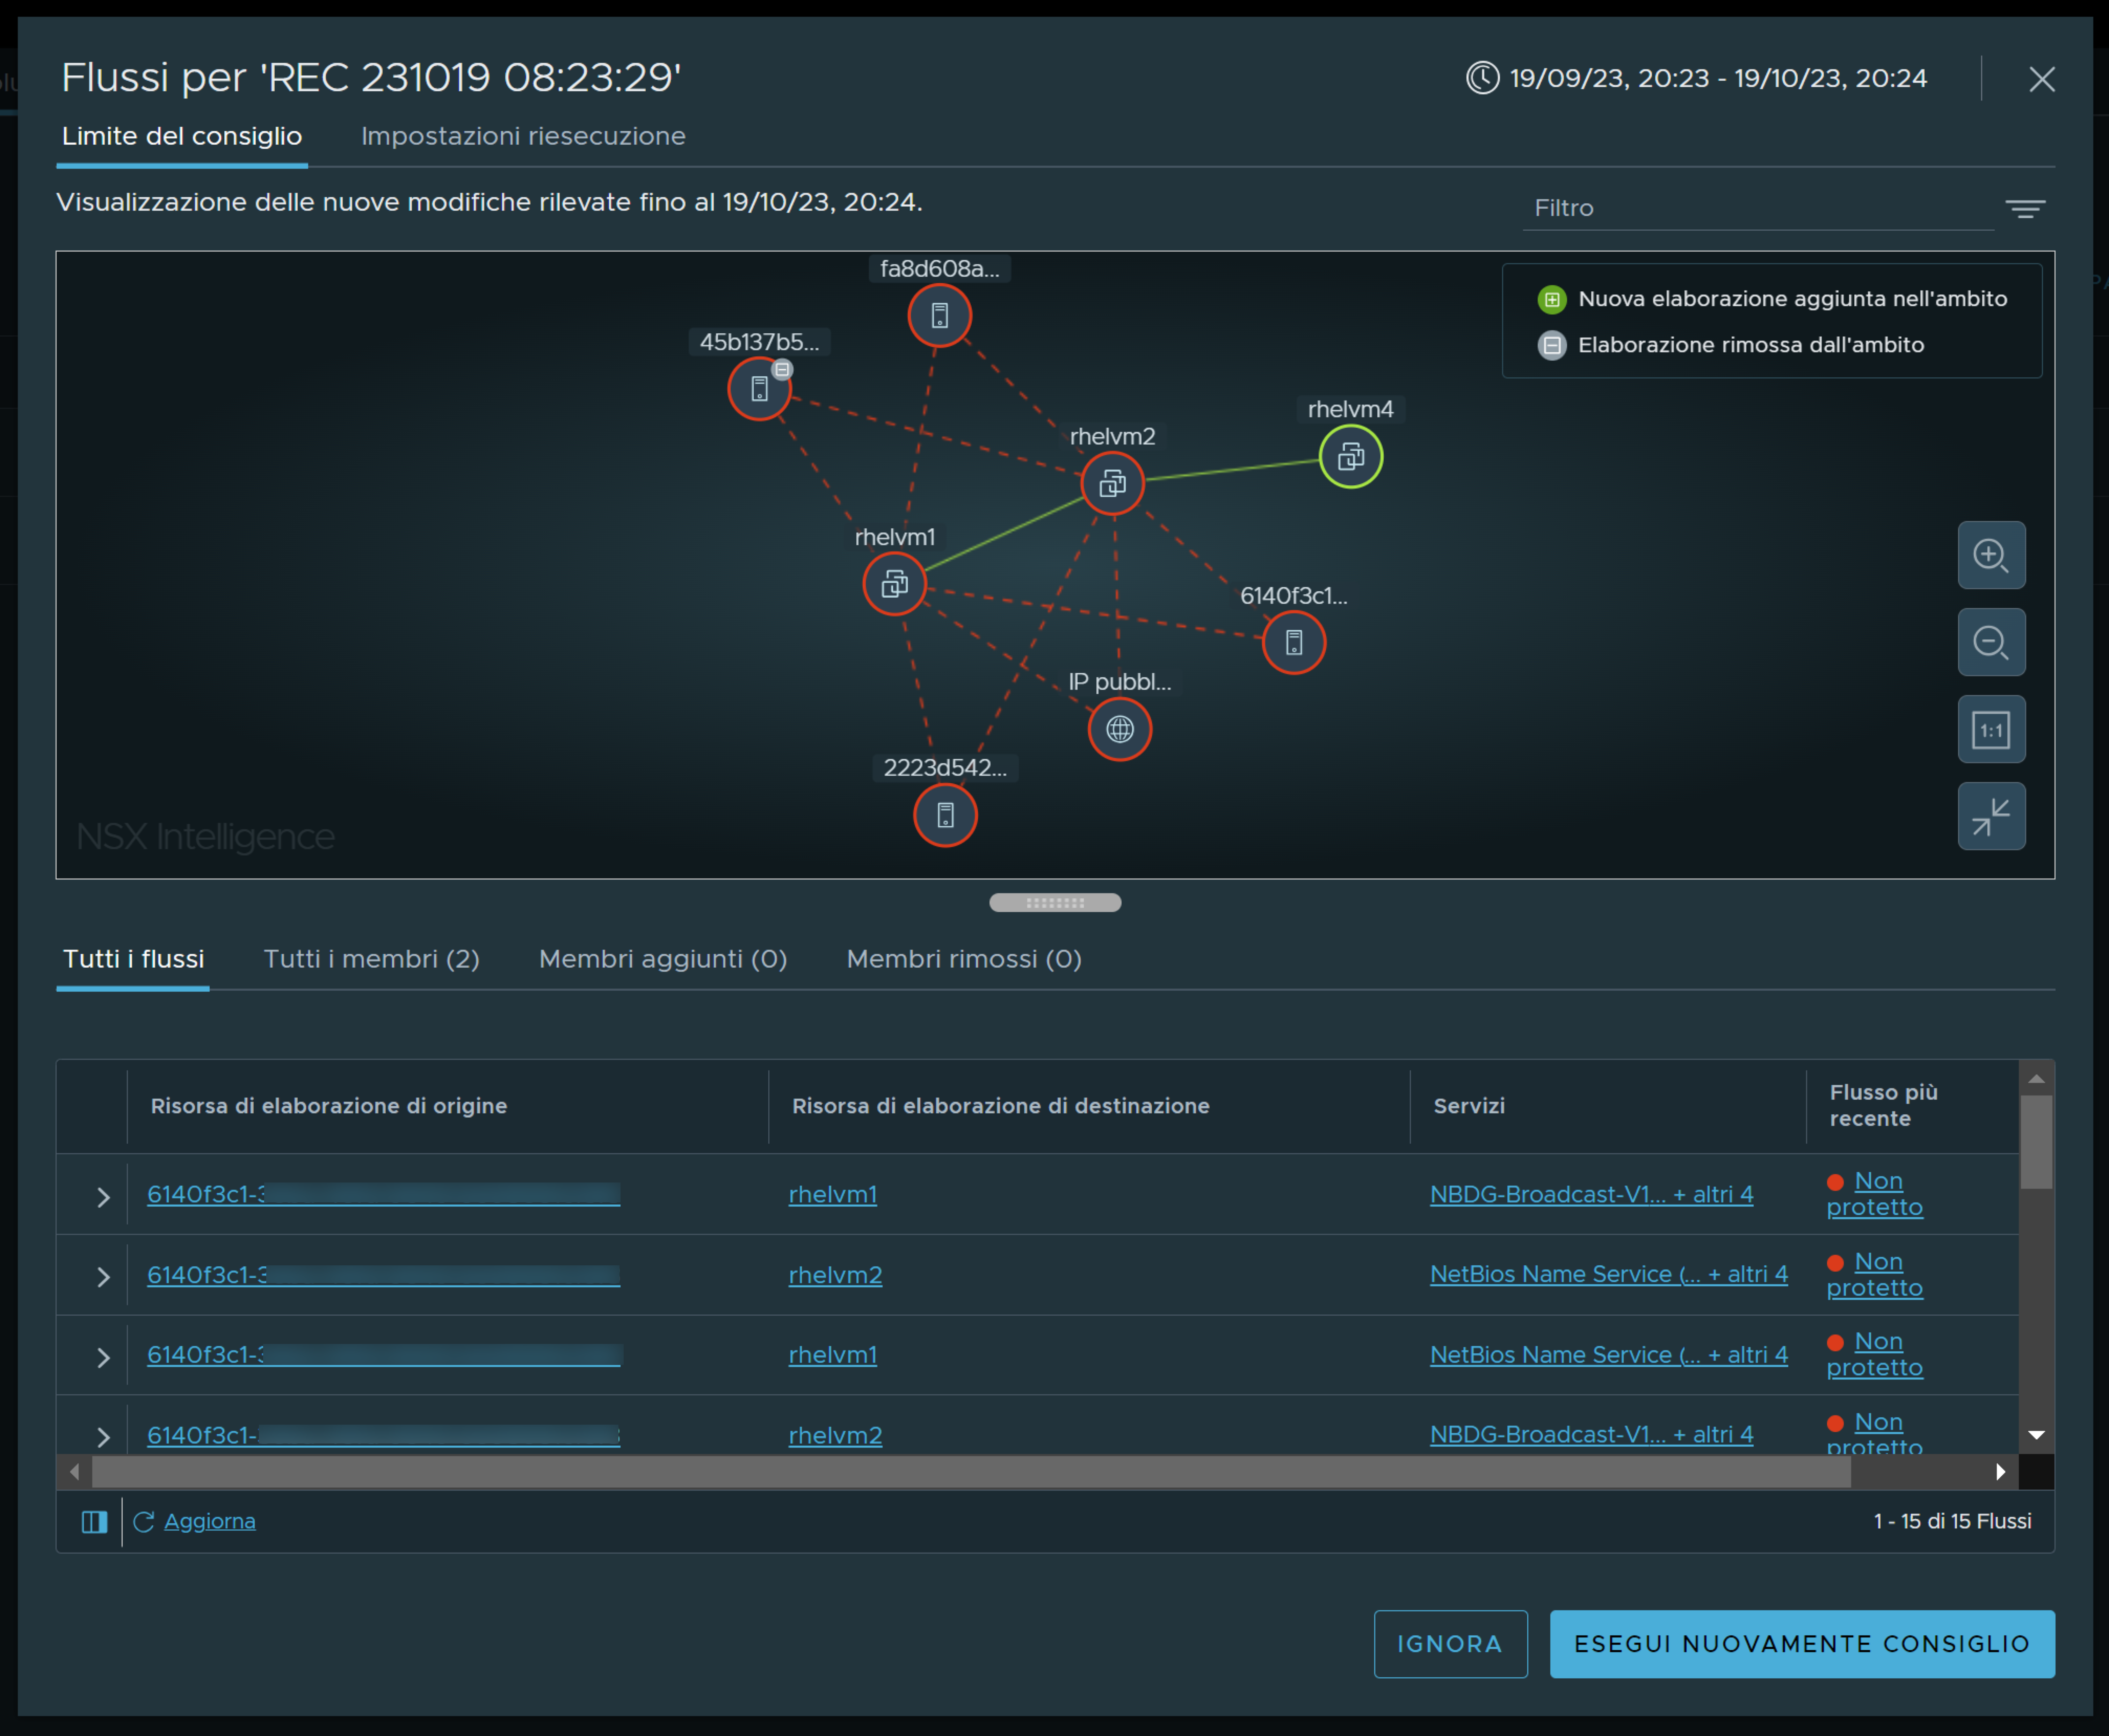Click the scroll down arrow of table
The image size is (2109, 1736).
[x=2036, y=1435]
